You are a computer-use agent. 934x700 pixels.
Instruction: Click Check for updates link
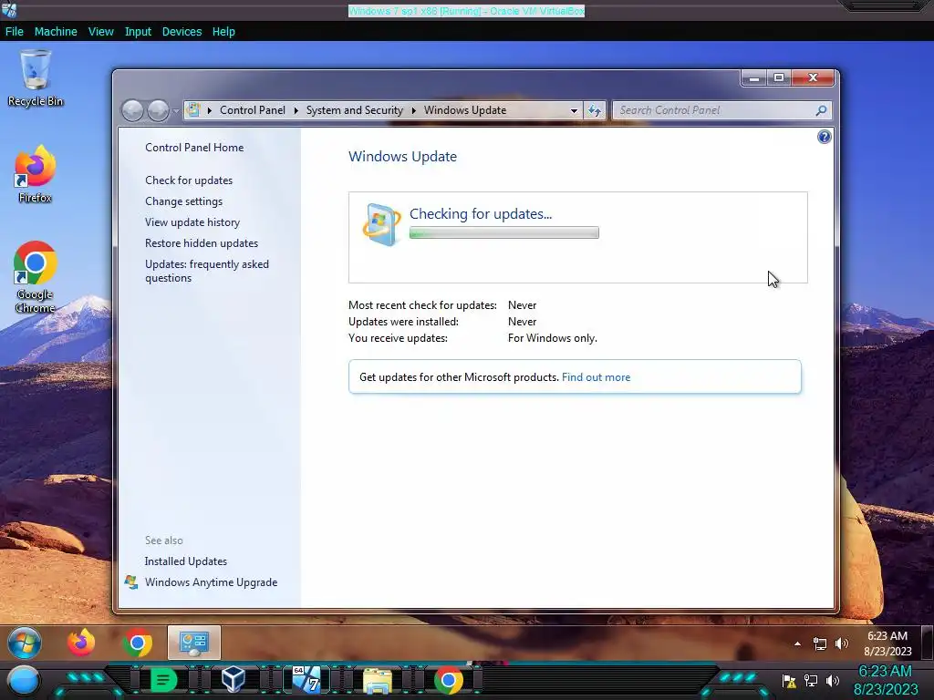point(189,180)
